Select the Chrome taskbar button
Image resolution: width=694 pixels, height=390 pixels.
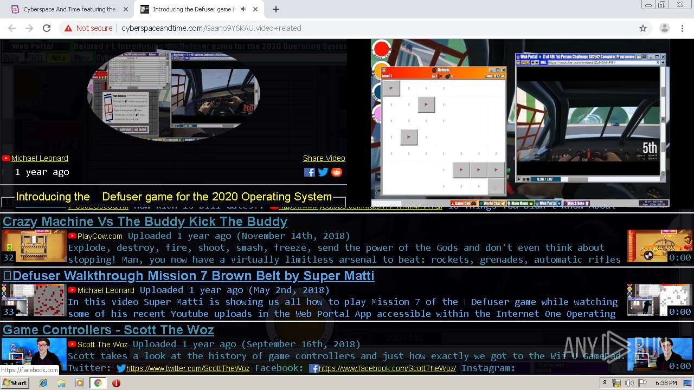[98, 383]
